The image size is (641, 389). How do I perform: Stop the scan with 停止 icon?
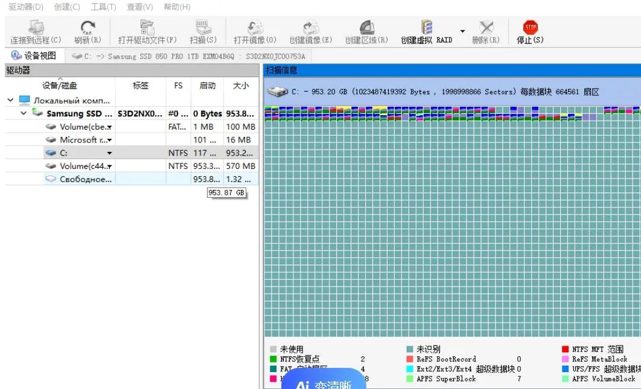(x=530, y=27)
